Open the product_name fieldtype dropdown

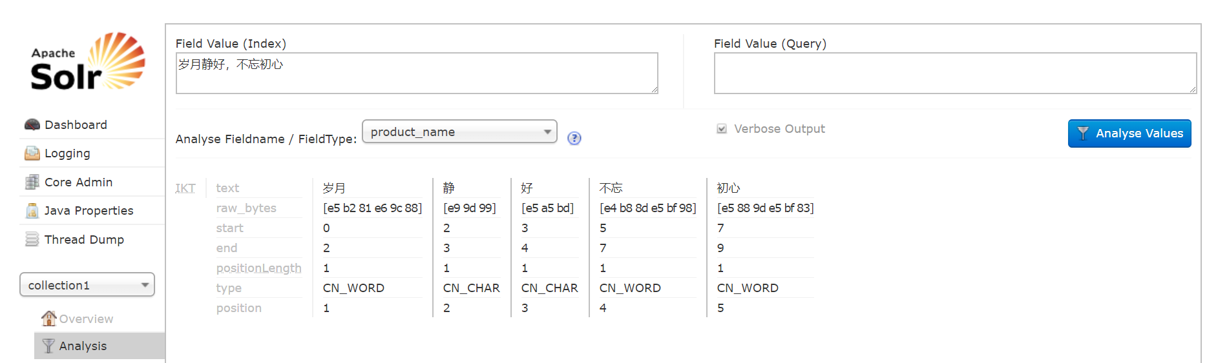coord(459,132)
